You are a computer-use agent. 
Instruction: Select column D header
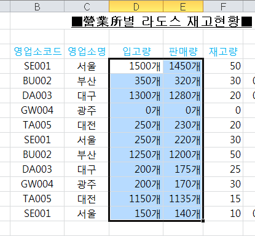tap(136, 6)
